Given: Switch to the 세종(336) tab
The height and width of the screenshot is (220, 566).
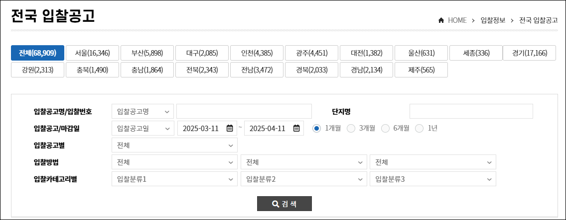Looking at the screenshot, I should 476,53.
